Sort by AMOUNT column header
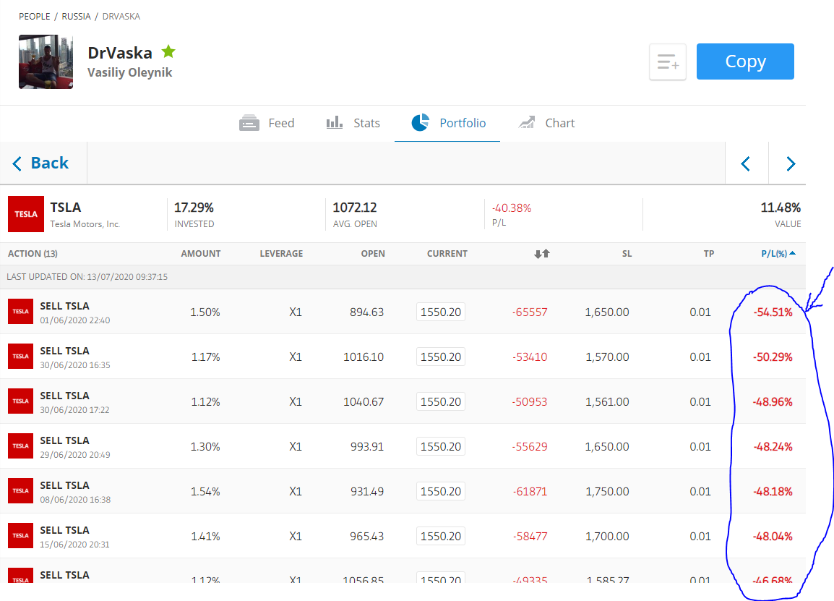 (x=200, y=254)
